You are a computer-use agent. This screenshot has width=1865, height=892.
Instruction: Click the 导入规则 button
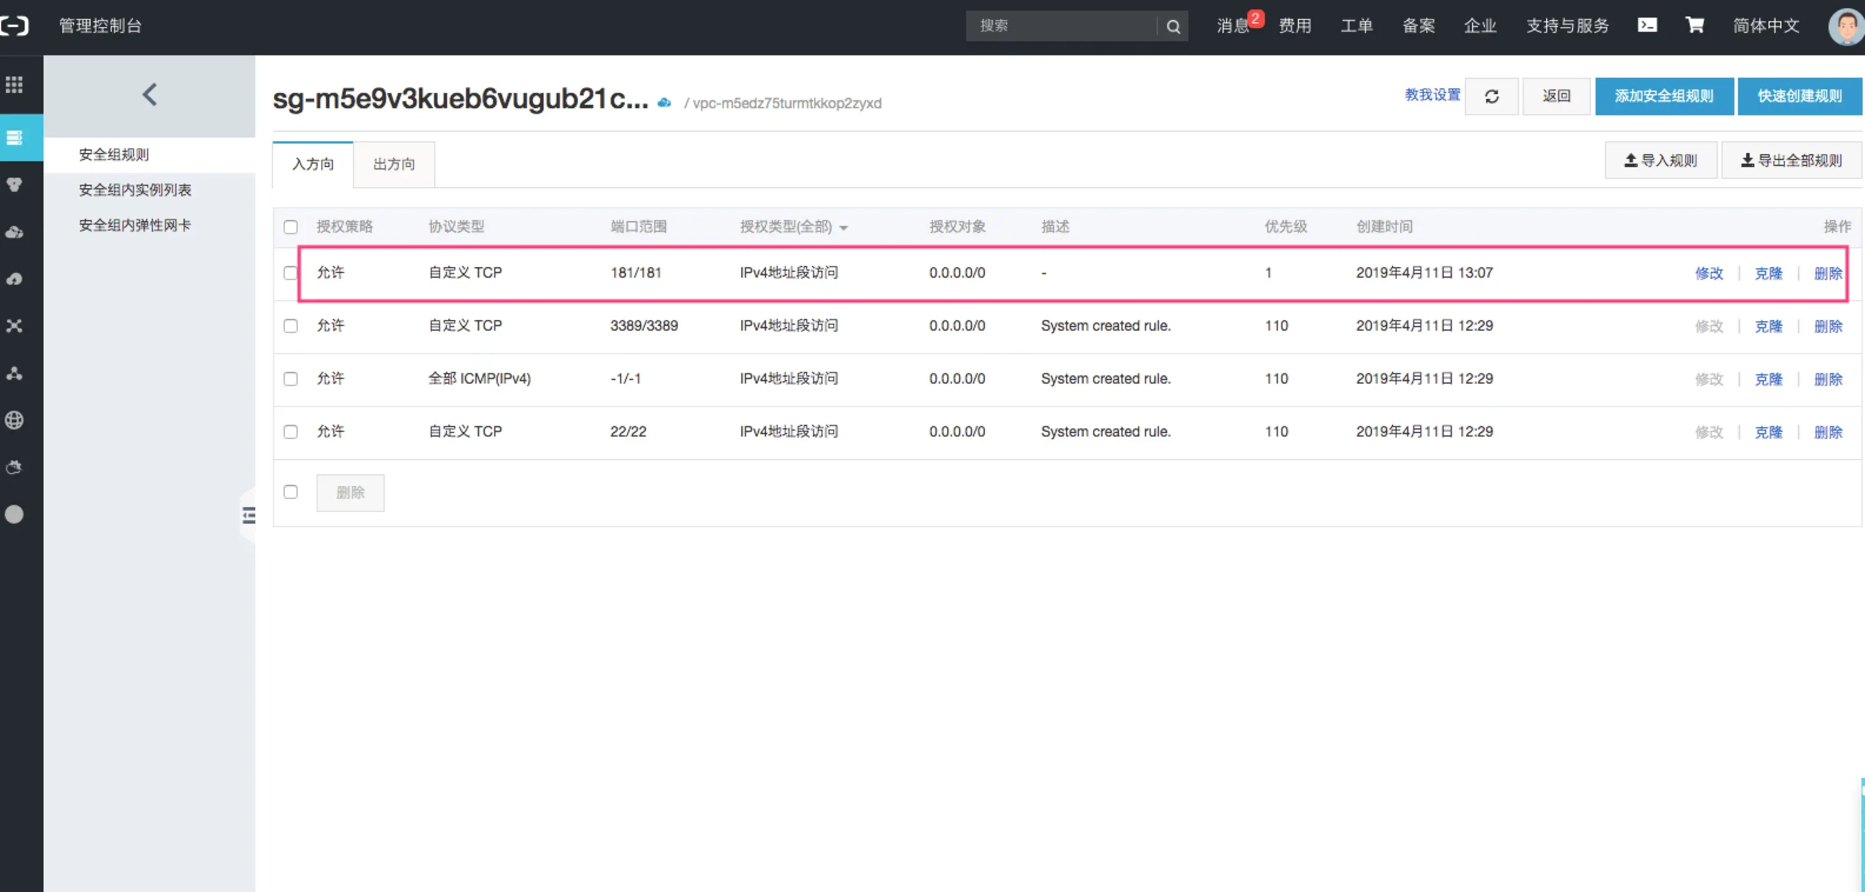coord(1661,161)
